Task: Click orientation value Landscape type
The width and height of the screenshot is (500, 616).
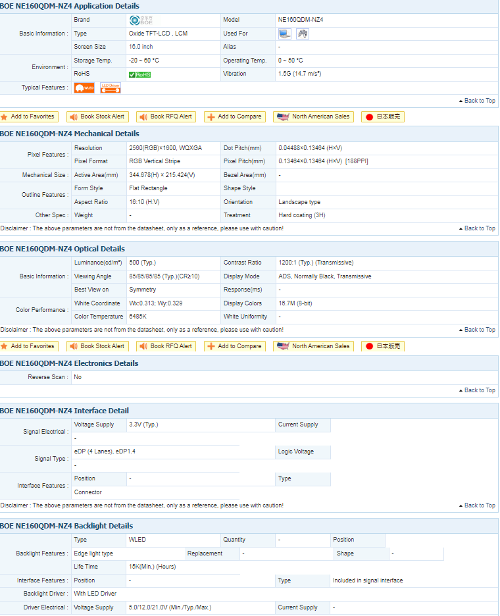Action: pos(299,202)
